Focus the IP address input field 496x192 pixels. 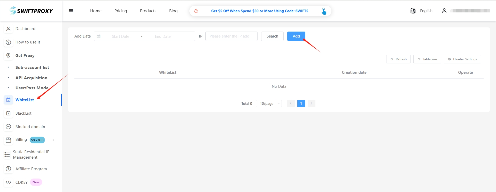(231, 36)
